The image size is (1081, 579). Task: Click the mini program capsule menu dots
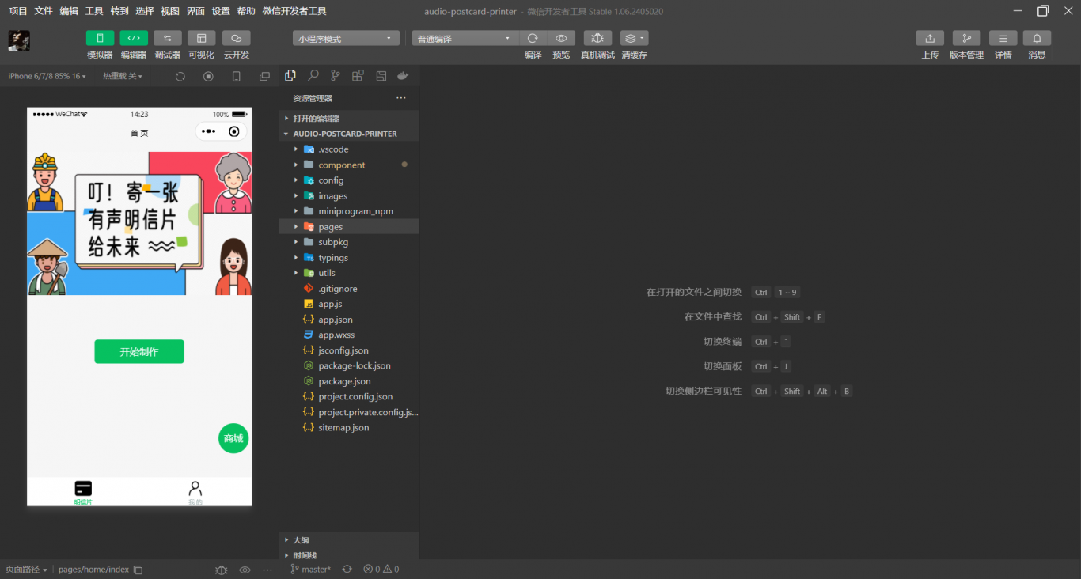(208, 131)
